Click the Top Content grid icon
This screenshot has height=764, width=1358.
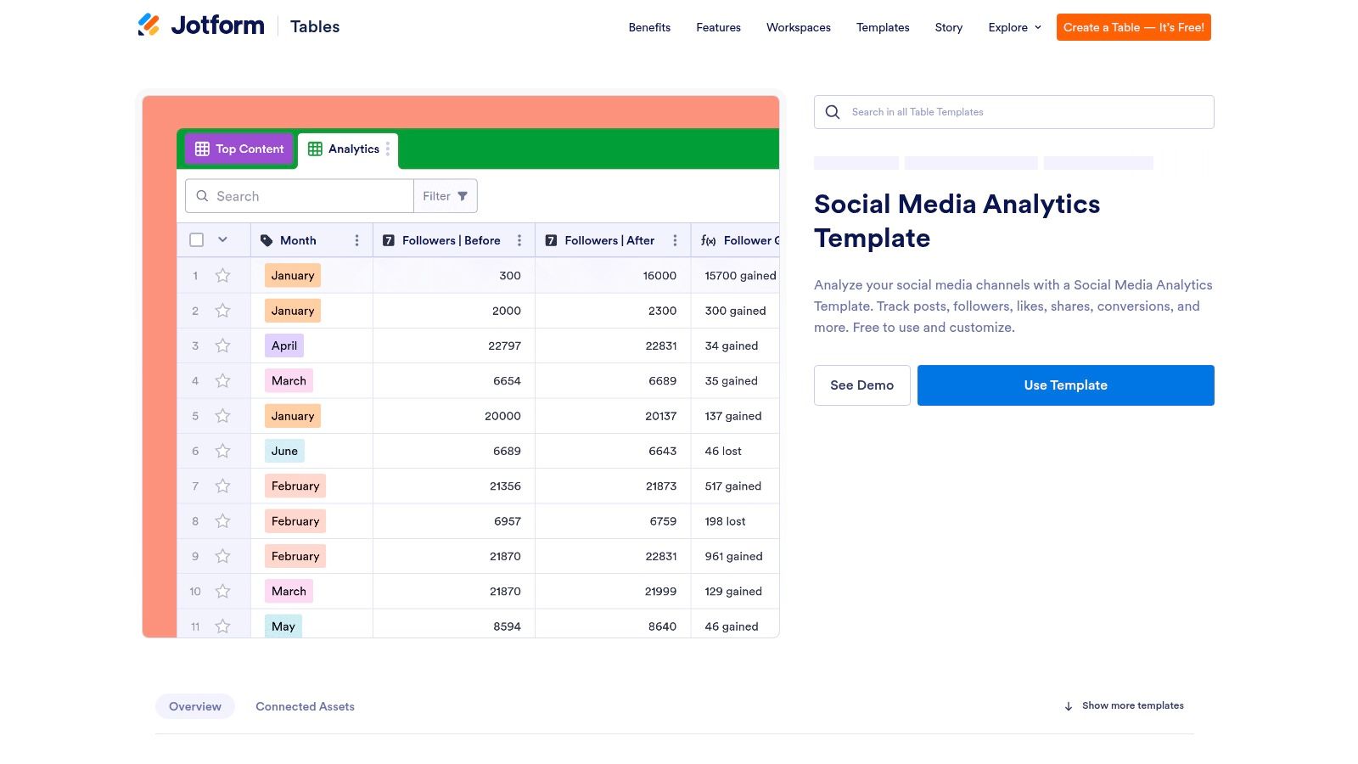click(x=202, y=149)
